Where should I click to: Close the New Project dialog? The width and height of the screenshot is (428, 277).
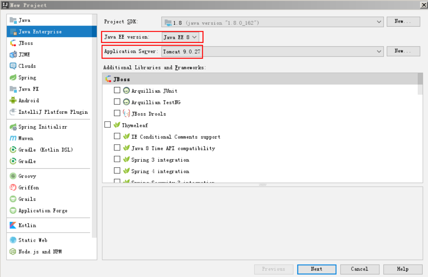tap(424, 5)
